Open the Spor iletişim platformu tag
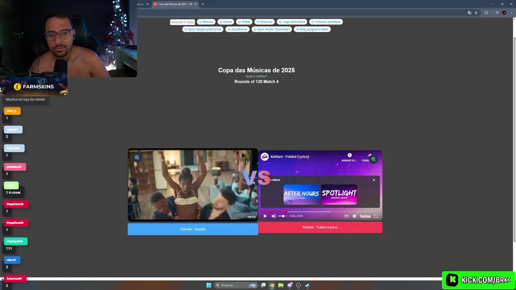516x290 pixels. pos(202,29)
